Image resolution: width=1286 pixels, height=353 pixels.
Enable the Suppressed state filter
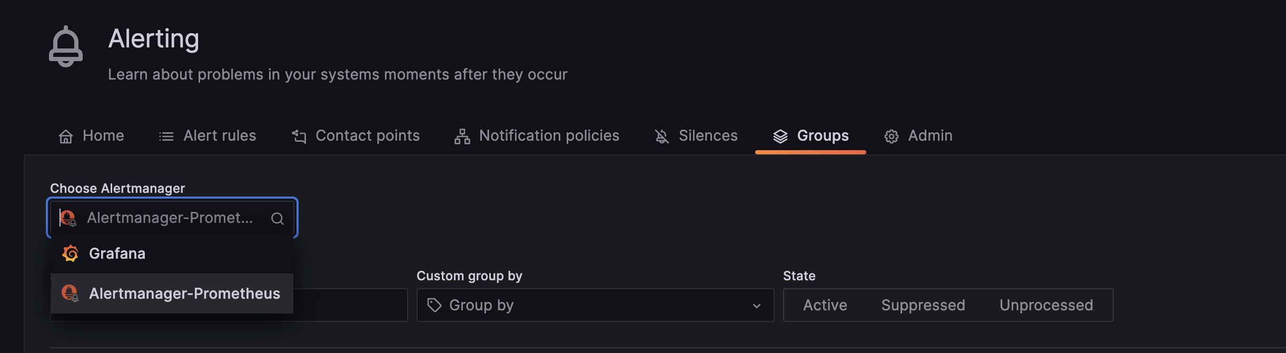(x=923, y=305)
